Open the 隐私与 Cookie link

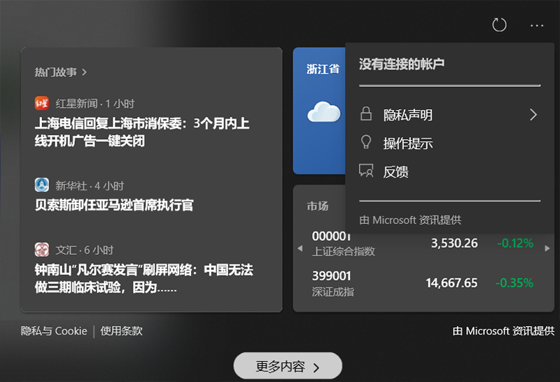click(54, 331)
